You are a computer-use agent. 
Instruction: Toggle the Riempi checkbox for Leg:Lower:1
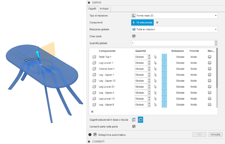210,63
